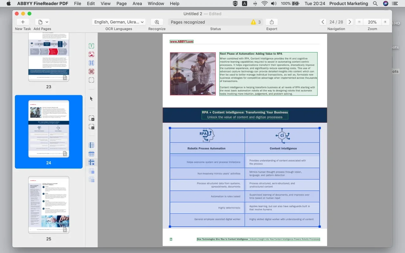This screenshot has width=405, height=253.
Task: Expand the Add Pages dropdown arrow
Action: (47, 22)
